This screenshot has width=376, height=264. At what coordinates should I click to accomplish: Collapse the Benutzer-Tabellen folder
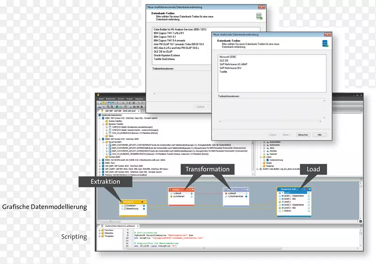point(103,124)
